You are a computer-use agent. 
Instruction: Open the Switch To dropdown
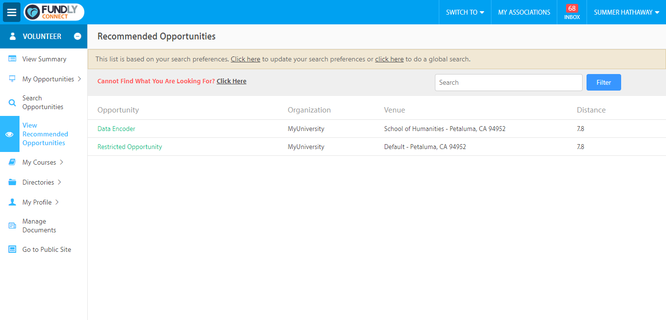[x=465, y=12]
